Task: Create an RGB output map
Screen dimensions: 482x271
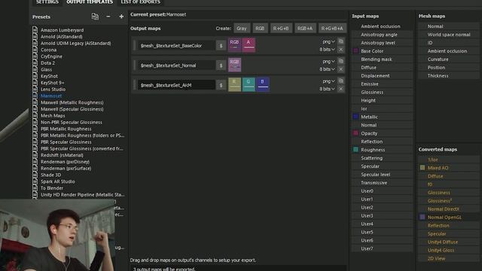Action: coord(260,29)
